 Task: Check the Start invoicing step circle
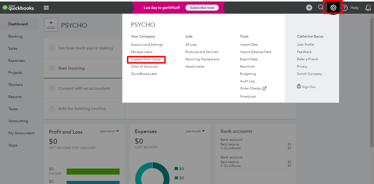(x=52, y=68)
